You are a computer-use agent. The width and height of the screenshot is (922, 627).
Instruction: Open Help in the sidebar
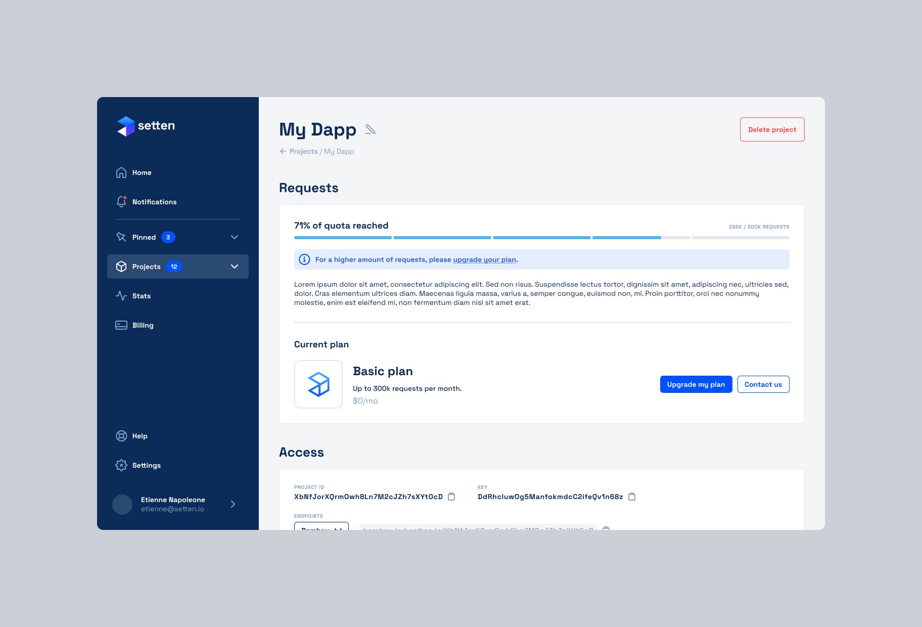pos(178,436)
